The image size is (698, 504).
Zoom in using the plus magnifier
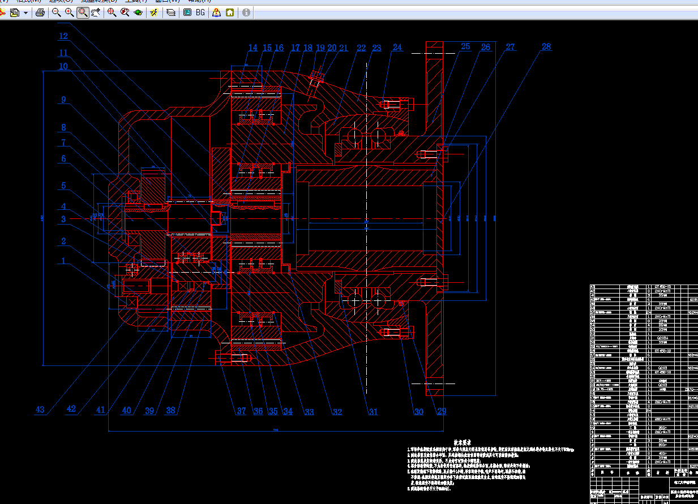click(69, 12)
